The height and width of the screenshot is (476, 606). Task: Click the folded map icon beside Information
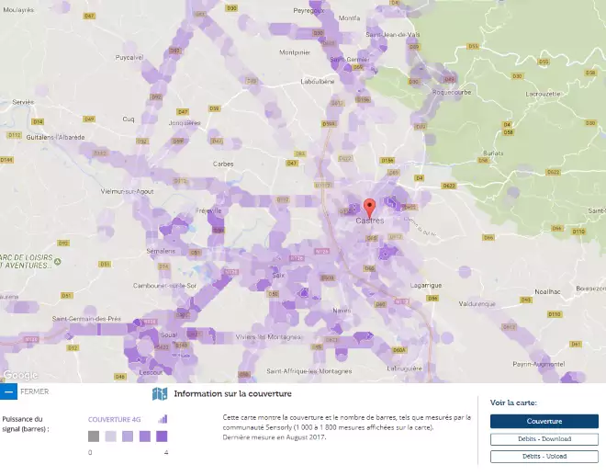click(160, 394)
